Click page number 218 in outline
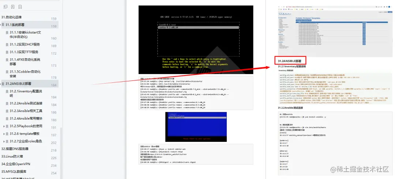This screenshot has width=395, height=179. [x=54, y=150]
